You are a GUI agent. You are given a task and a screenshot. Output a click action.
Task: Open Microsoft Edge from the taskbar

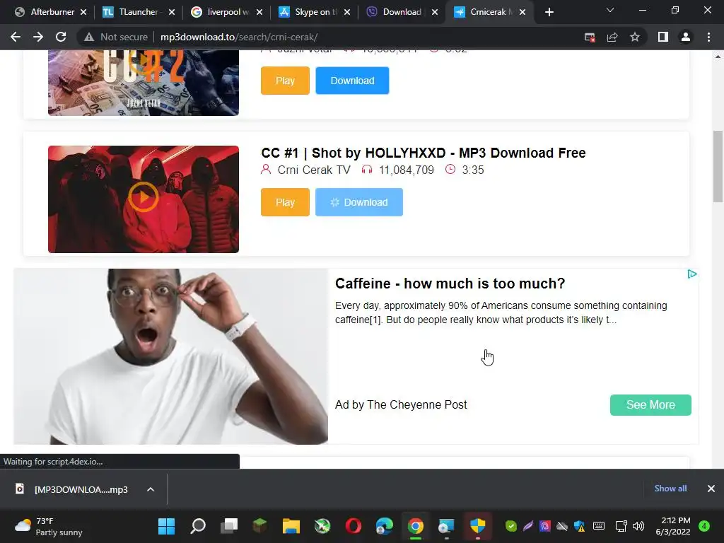point(384,526)
